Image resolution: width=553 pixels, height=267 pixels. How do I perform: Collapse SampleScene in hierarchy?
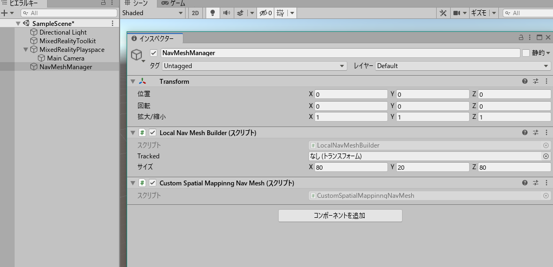(x=18, y=24)
